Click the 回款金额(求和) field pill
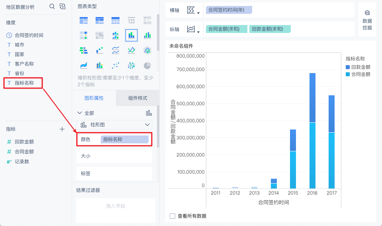This screenshot has width=382, height=226. pyautogui.click(x=270, y=29)
